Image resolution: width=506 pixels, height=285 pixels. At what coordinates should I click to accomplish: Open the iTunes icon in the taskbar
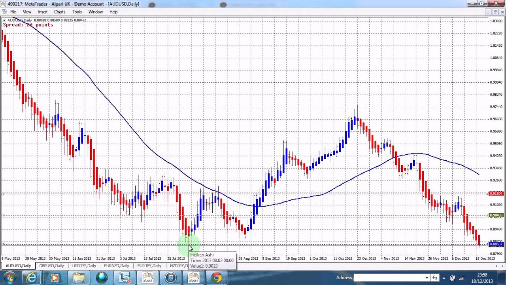pyautogui.click(x=171, y=278)
